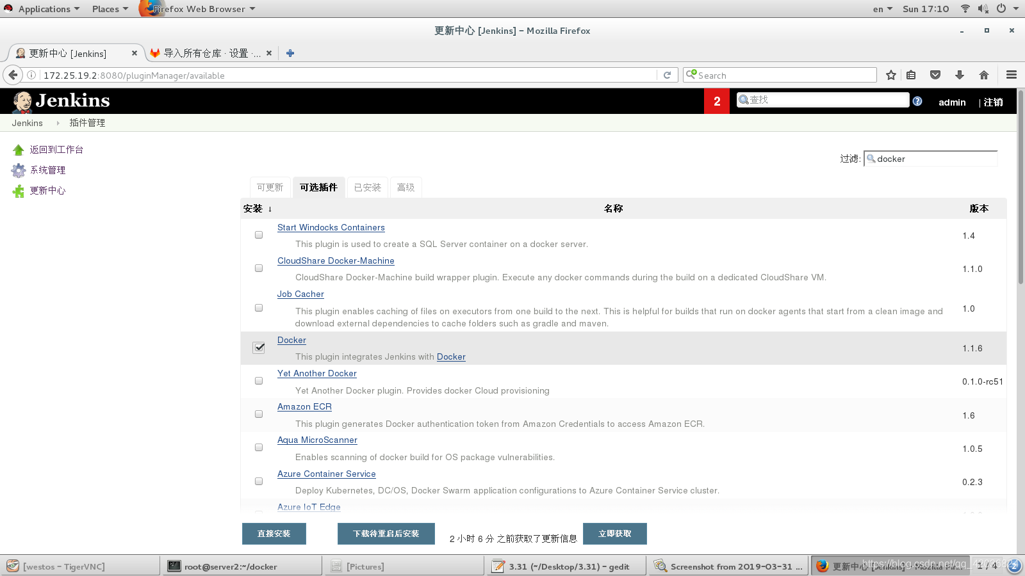This screenshot has height=576, width=1025.
Task: Click the volume speaker icon in the top bar
Action: 983,8
